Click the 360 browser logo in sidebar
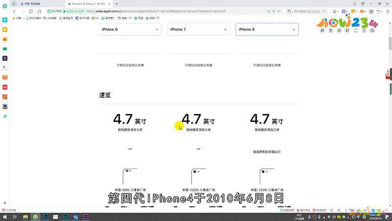The height and width of the screenshot is (221, 392). [5, 6]
